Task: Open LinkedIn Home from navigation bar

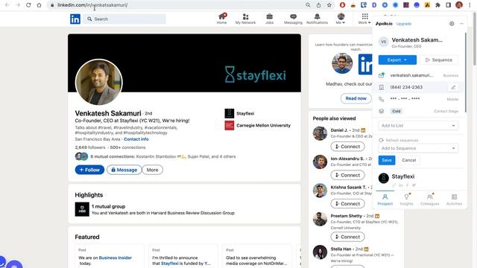Action: (x=222, y=19)
